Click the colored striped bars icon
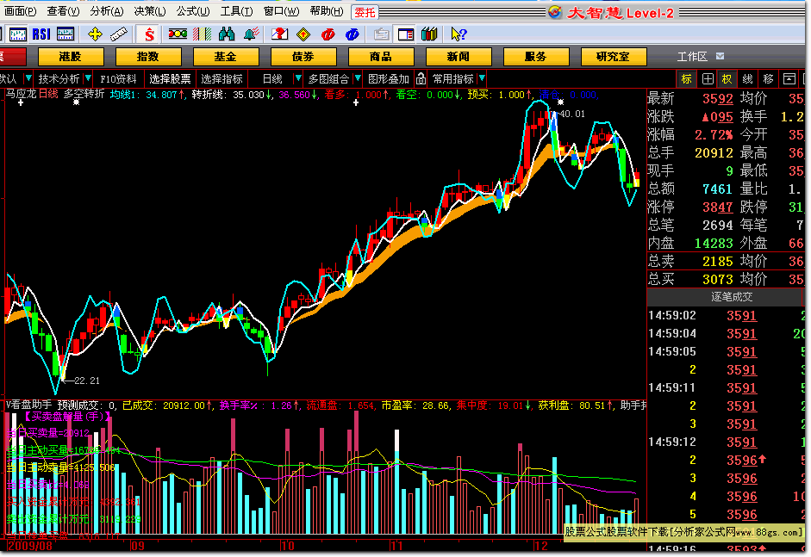Image resolution: width=811 pixels, height=557 pixels. pos(203,34)
